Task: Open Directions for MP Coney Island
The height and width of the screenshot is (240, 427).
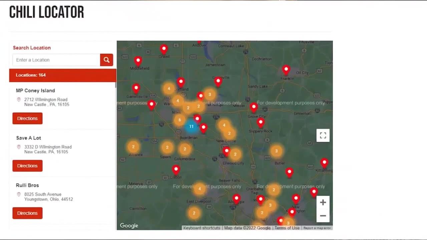Action: pos(27,118)
